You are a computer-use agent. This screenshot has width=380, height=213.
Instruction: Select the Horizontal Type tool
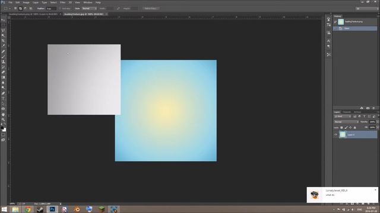click(3, 98)
